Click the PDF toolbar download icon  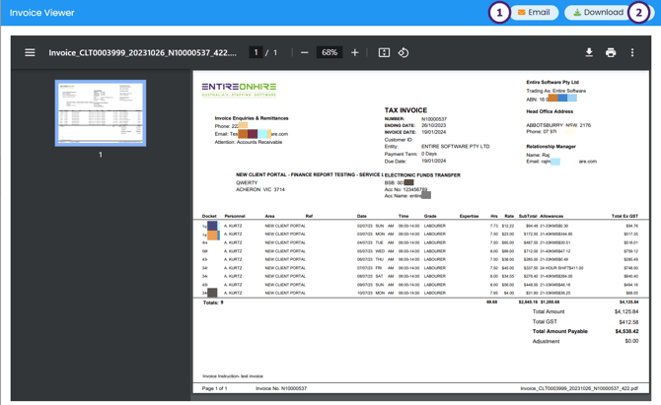[x=589, y=52]
